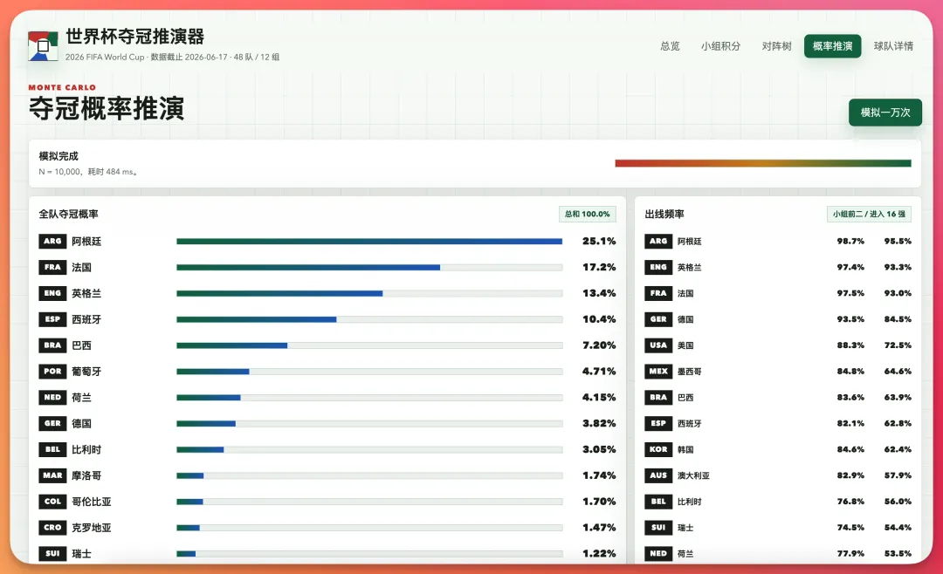This screenshot has height=574, width=943.
Task: Click the SUI badge in title odds list
Action: (x=52, y=554)
